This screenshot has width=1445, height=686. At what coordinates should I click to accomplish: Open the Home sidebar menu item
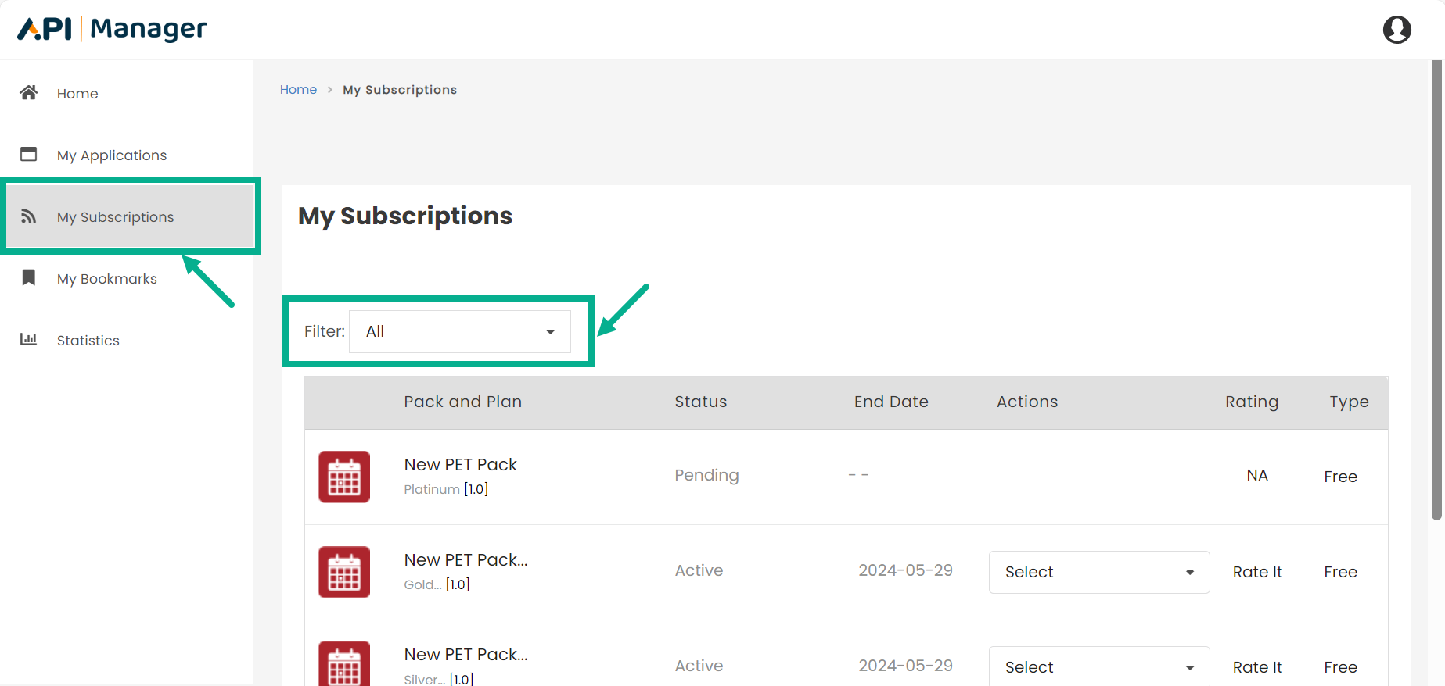pyautogui.click(x=127, y=93)
